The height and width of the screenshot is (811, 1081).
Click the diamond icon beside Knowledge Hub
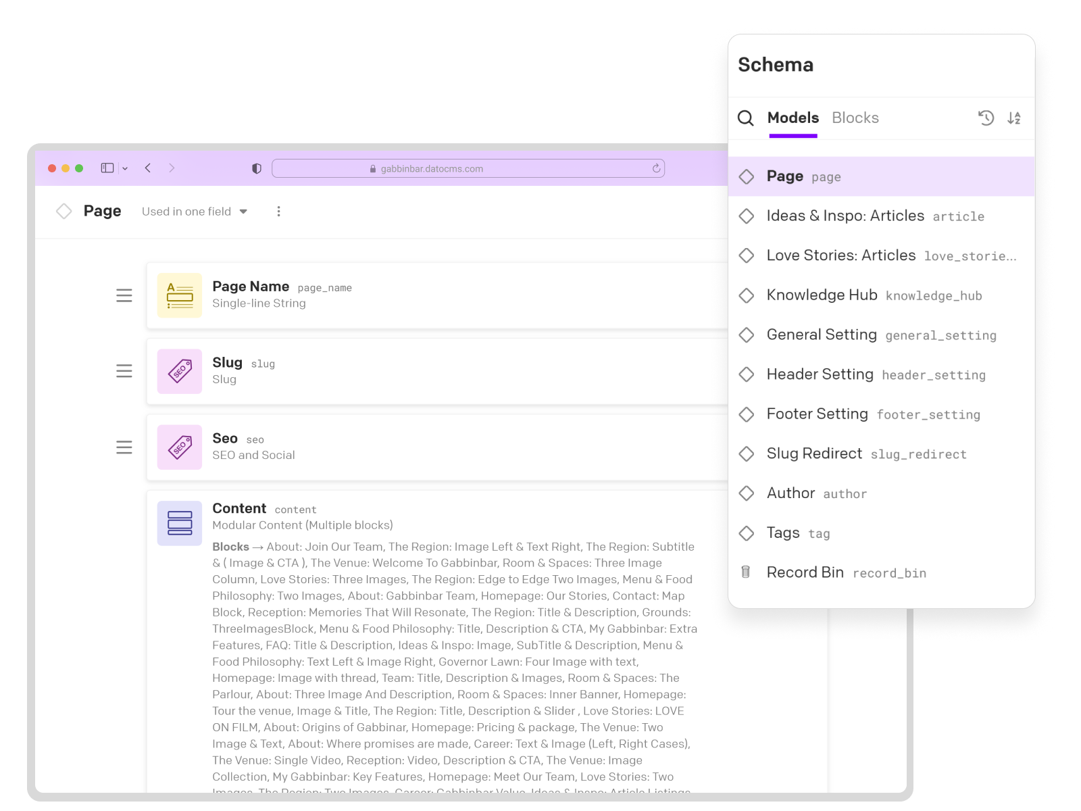click(x=747, y=295)
